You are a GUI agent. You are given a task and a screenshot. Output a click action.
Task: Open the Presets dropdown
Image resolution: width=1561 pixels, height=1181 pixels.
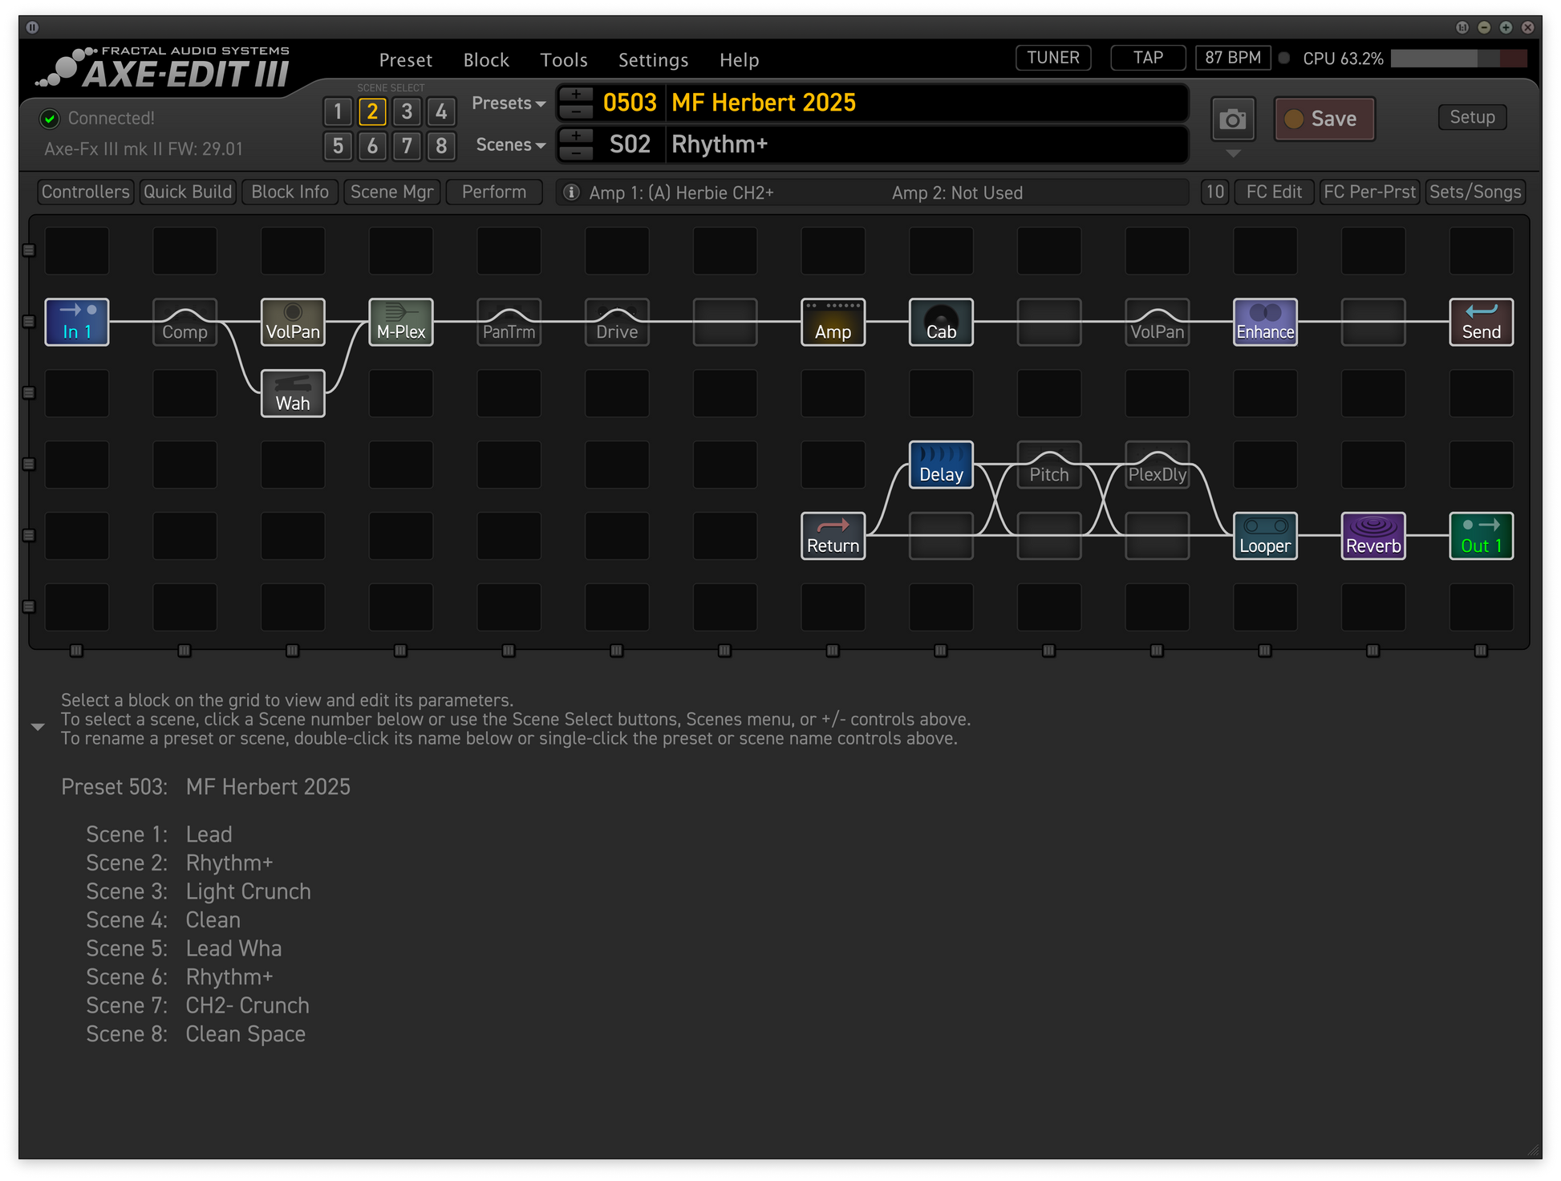509,103
